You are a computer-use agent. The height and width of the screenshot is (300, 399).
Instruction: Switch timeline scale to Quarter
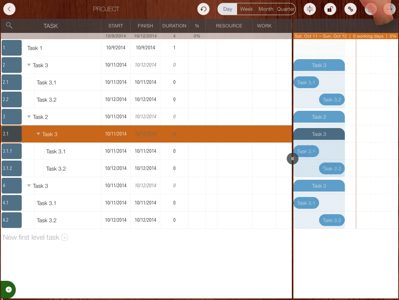tap(286, 9)
